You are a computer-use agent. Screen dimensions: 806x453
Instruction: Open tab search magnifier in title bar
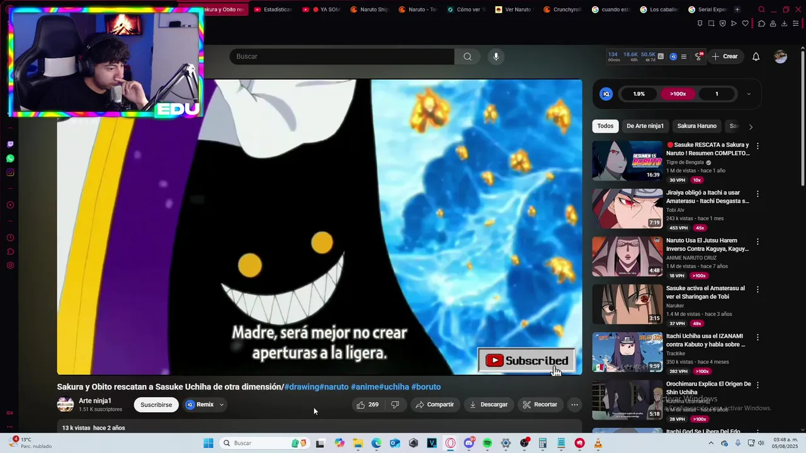tap(761, 9)
